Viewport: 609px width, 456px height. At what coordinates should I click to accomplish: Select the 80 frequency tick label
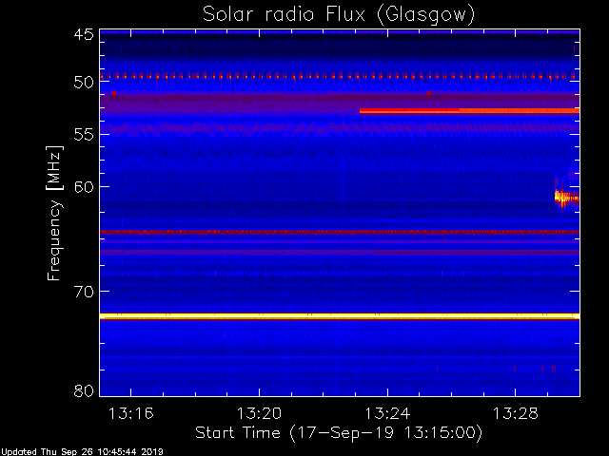84,390
